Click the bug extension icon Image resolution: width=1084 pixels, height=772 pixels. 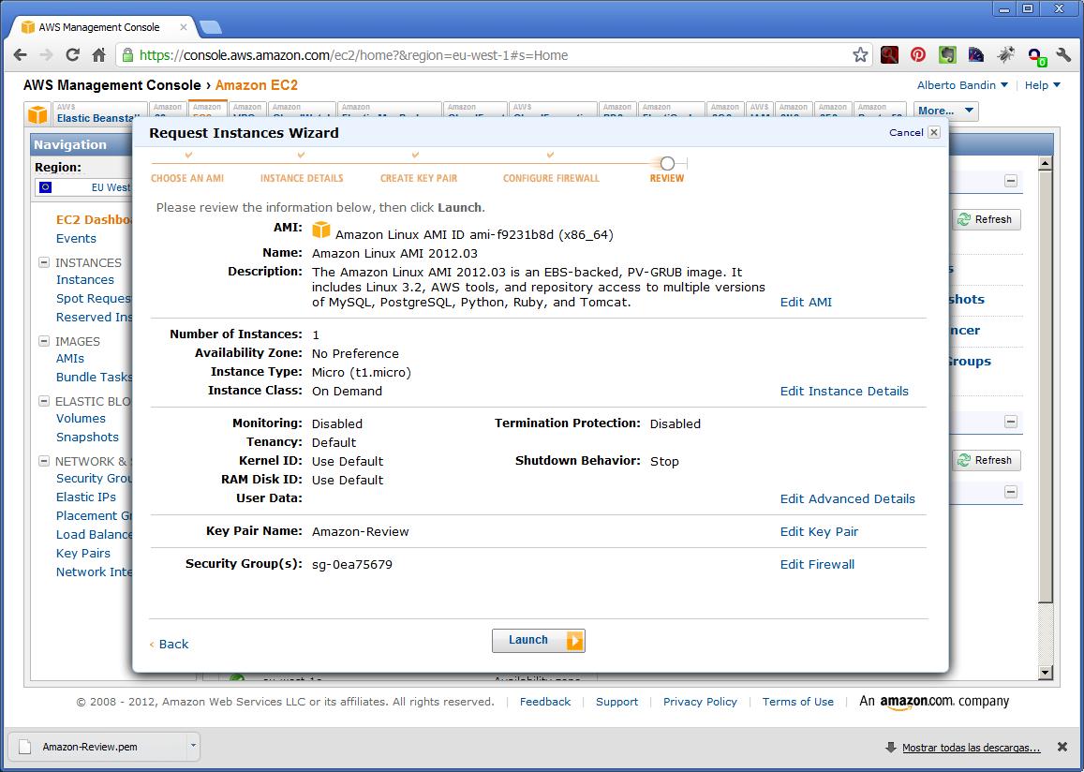point(1005,55)
